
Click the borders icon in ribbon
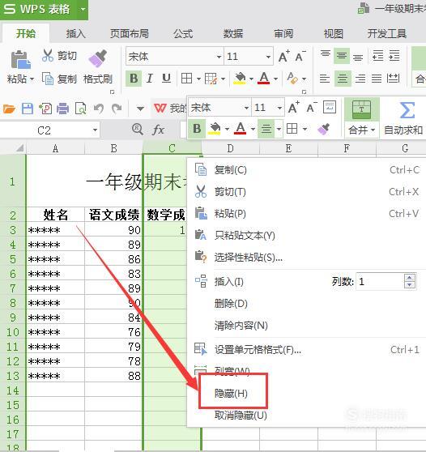[186, 79]
